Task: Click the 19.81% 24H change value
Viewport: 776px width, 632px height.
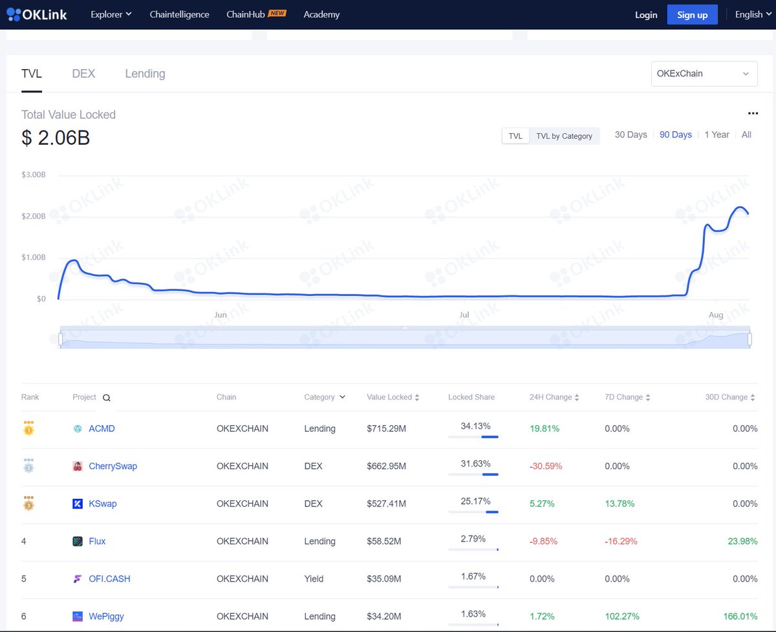Action: point(544,428)
